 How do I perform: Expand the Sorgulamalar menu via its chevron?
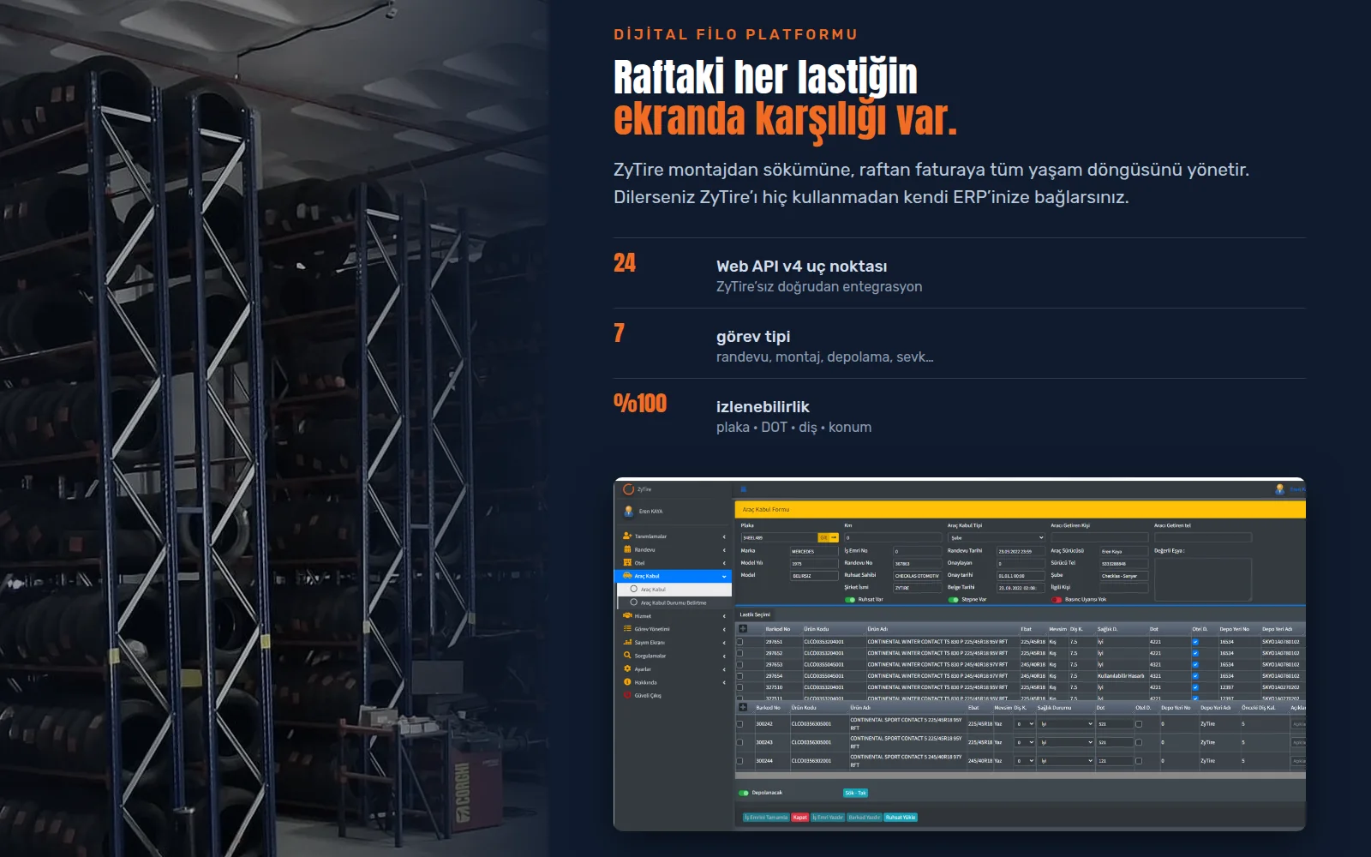click(724, 656)
